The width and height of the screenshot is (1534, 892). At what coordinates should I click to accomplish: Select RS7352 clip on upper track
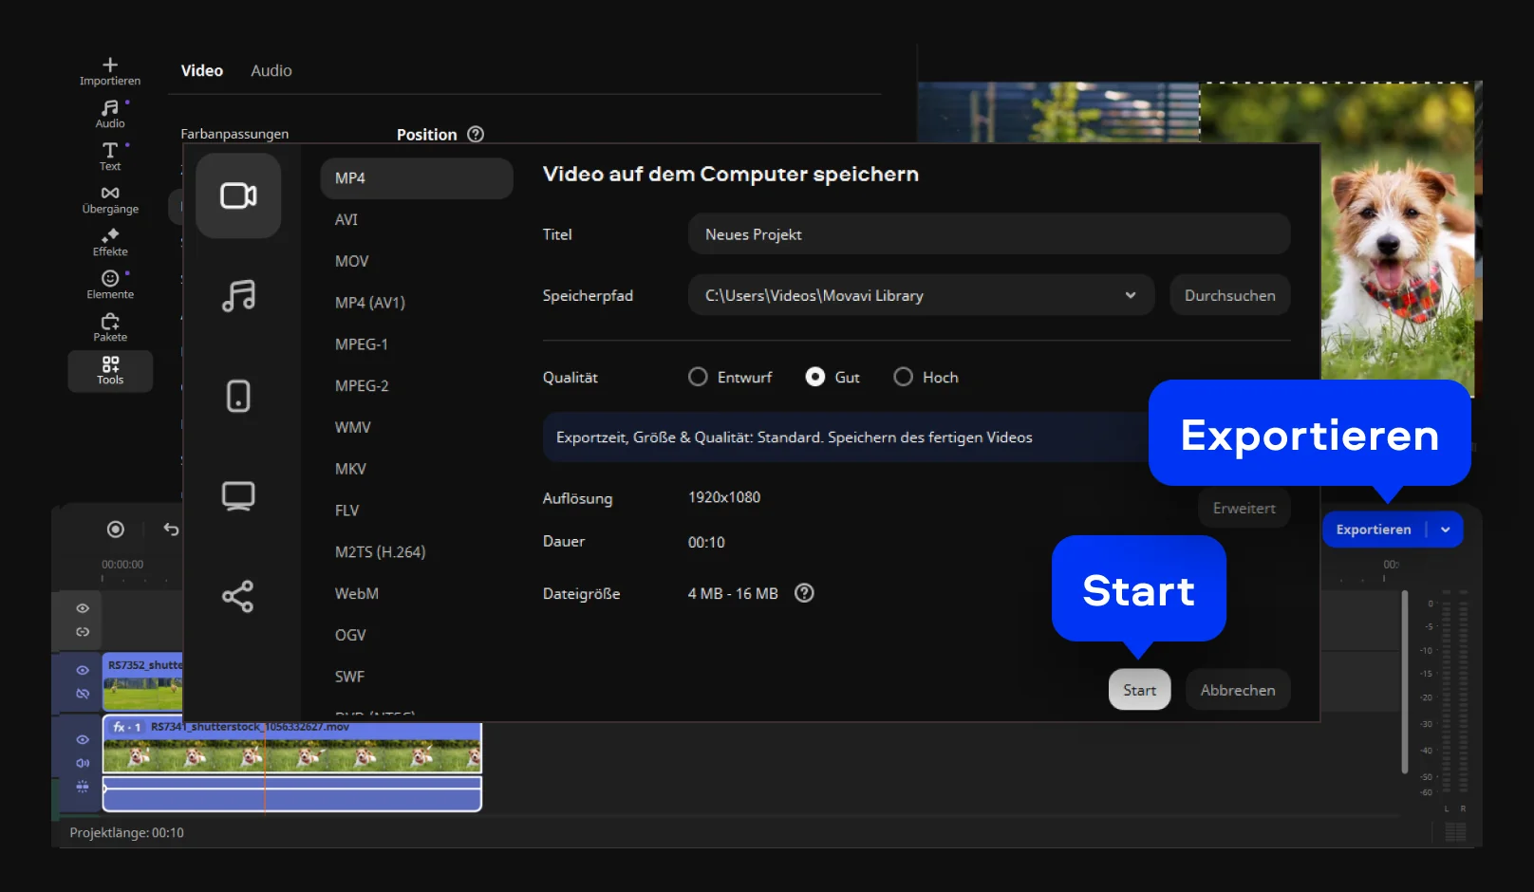click(x=142, y=682)
